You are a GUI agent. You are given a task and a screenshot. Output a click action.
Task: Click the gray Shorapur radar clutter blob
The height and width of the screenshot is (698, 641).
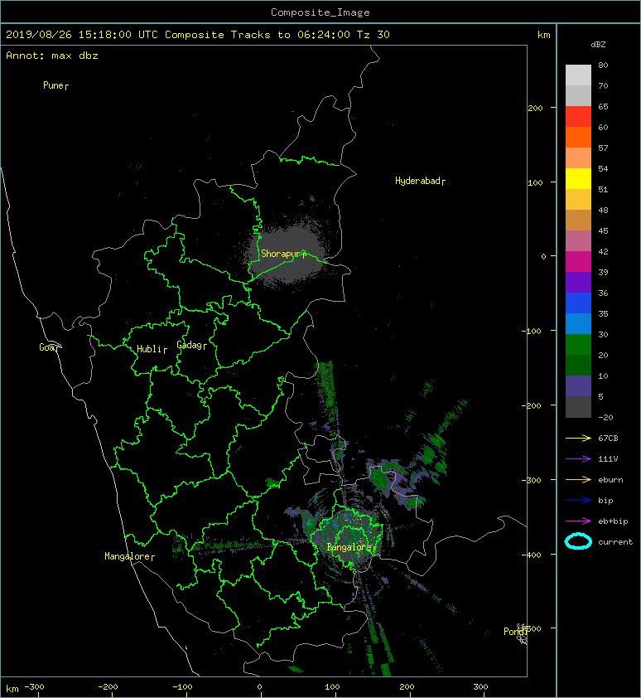[x=288, y=253]
